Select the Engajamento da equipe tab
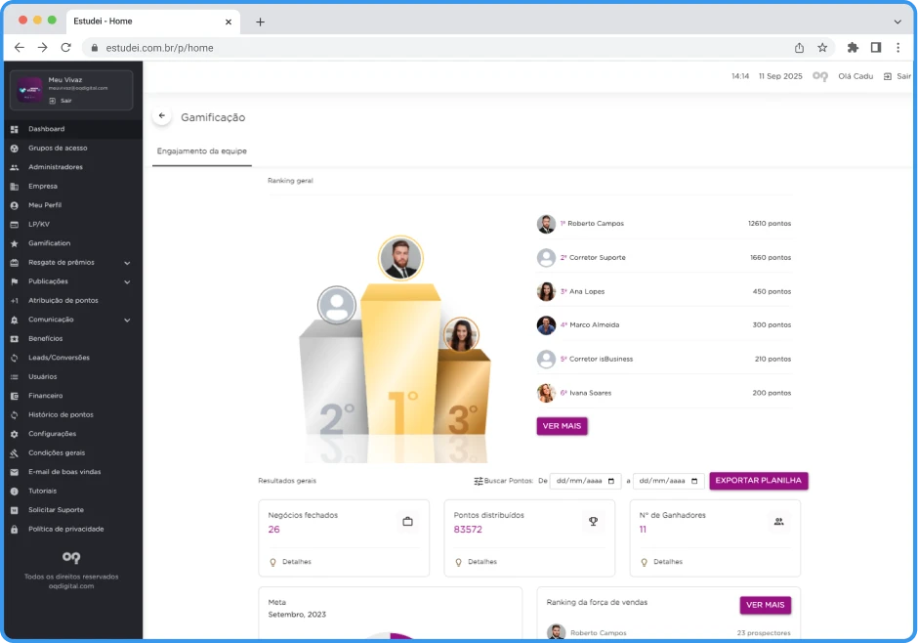 [x=201, y=151]
